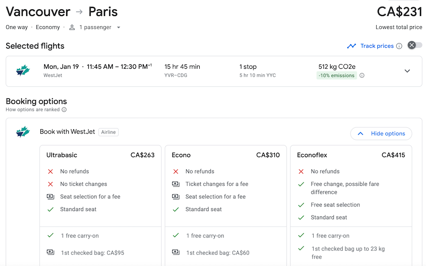Click WestJet logo in selected flight row

[23, 71]
